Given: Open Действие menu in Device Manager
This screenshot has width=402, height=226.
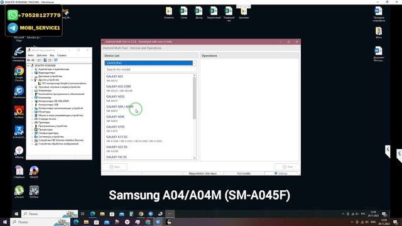Looking at the screenshot, I should click(x=41, y=55).
